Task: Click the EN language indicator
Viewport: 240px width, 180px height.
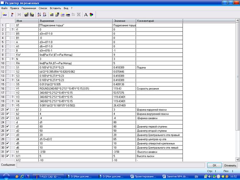Action: coord(196,177)
